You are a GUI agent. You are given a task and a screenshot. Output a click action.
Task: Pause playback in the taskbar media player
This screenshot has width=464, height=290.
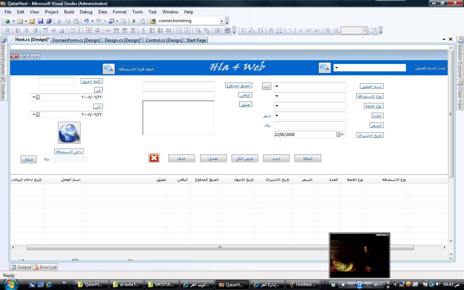(x=359, y=285)
